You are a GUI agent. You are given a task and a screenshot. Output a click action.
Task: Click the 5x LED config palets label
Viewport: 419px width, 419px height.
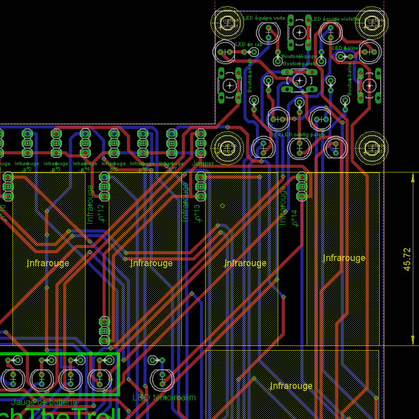click(x=299, y=134)
